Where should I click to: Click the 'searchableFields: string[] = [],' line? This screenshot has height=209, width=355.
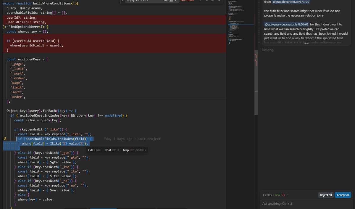coord(37,13)
